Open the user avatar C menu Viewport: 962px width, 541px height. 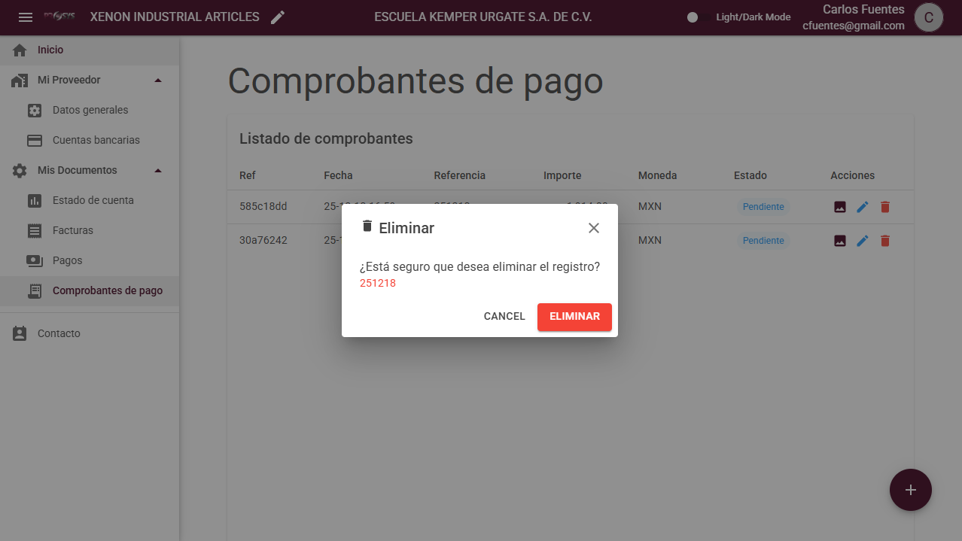click(928, 17)
